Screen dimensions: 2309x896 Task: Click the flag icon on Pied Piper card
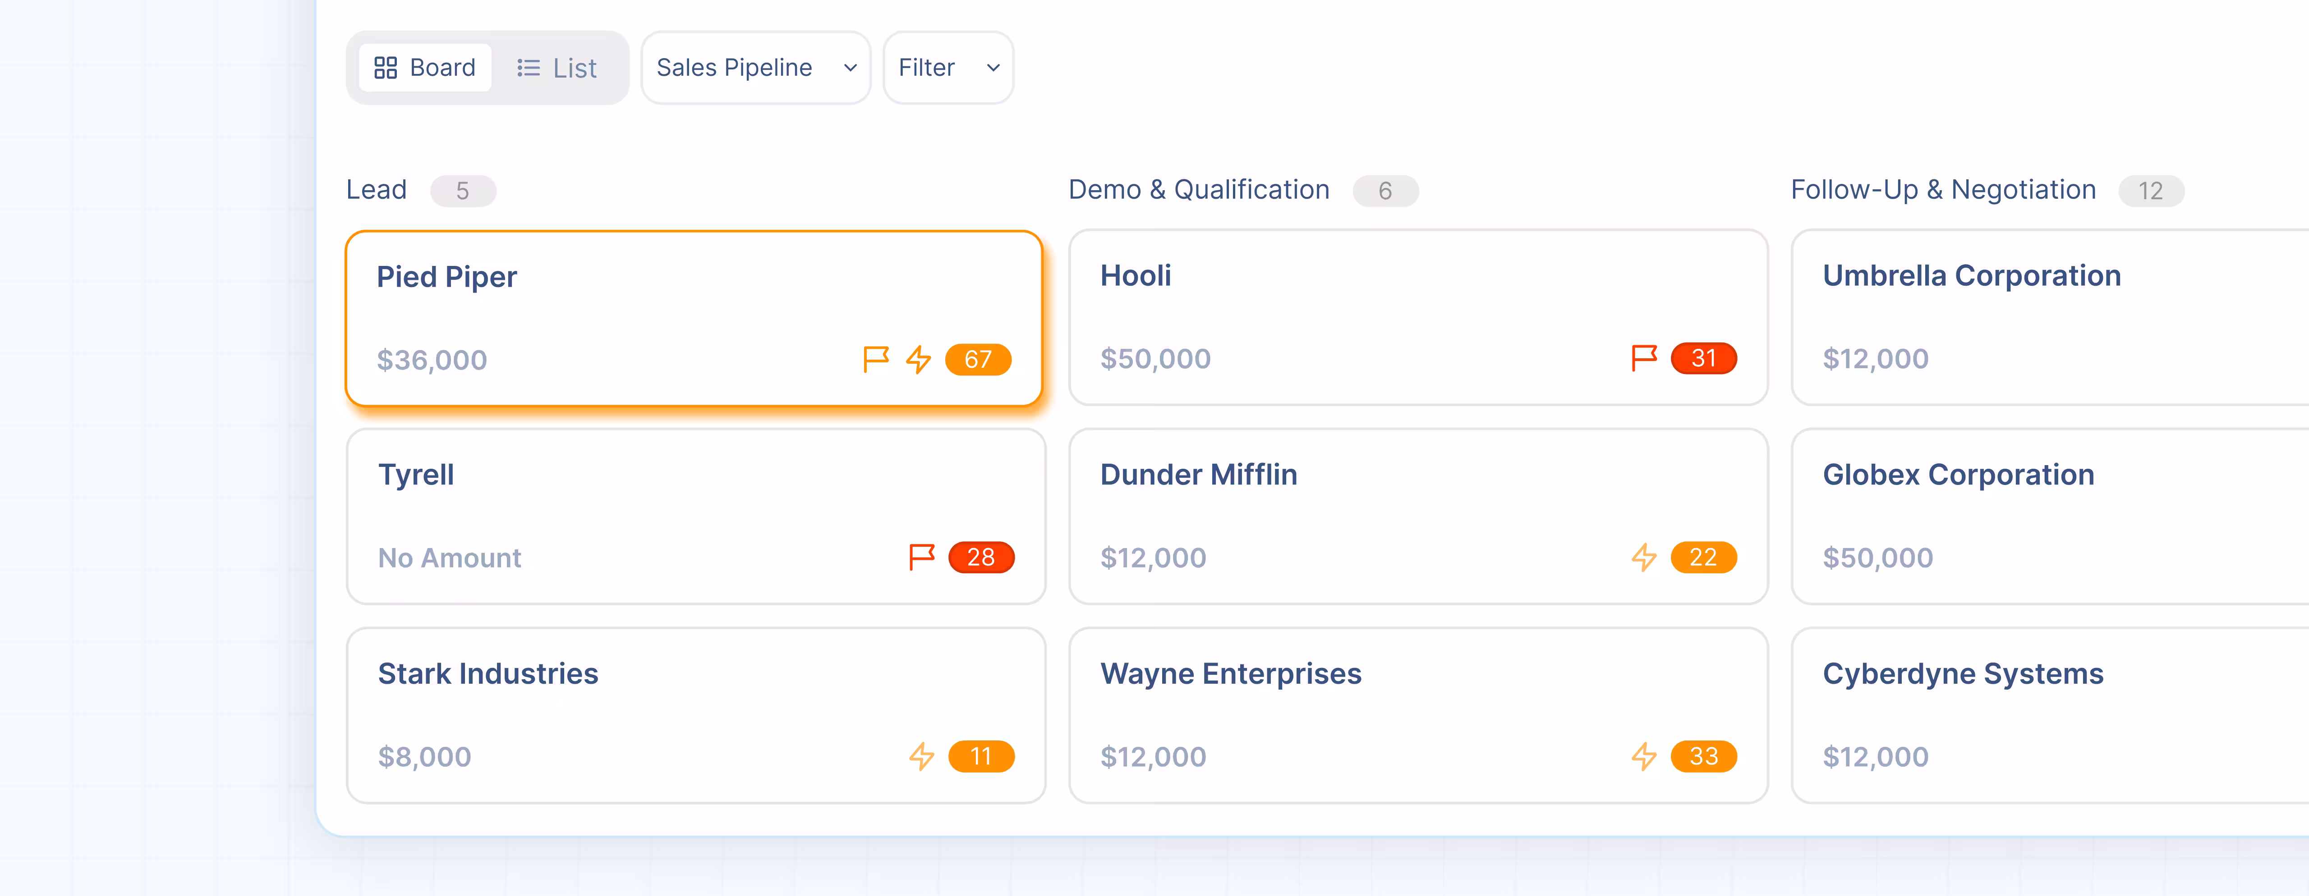pyautogui.click(x=876, y=359)
